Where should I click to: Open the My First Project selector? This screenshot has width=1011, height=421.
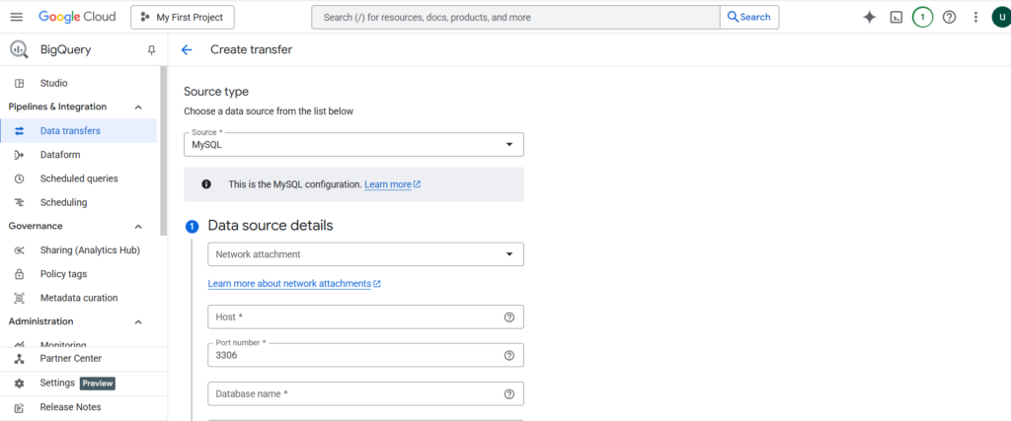pos(183,18)
